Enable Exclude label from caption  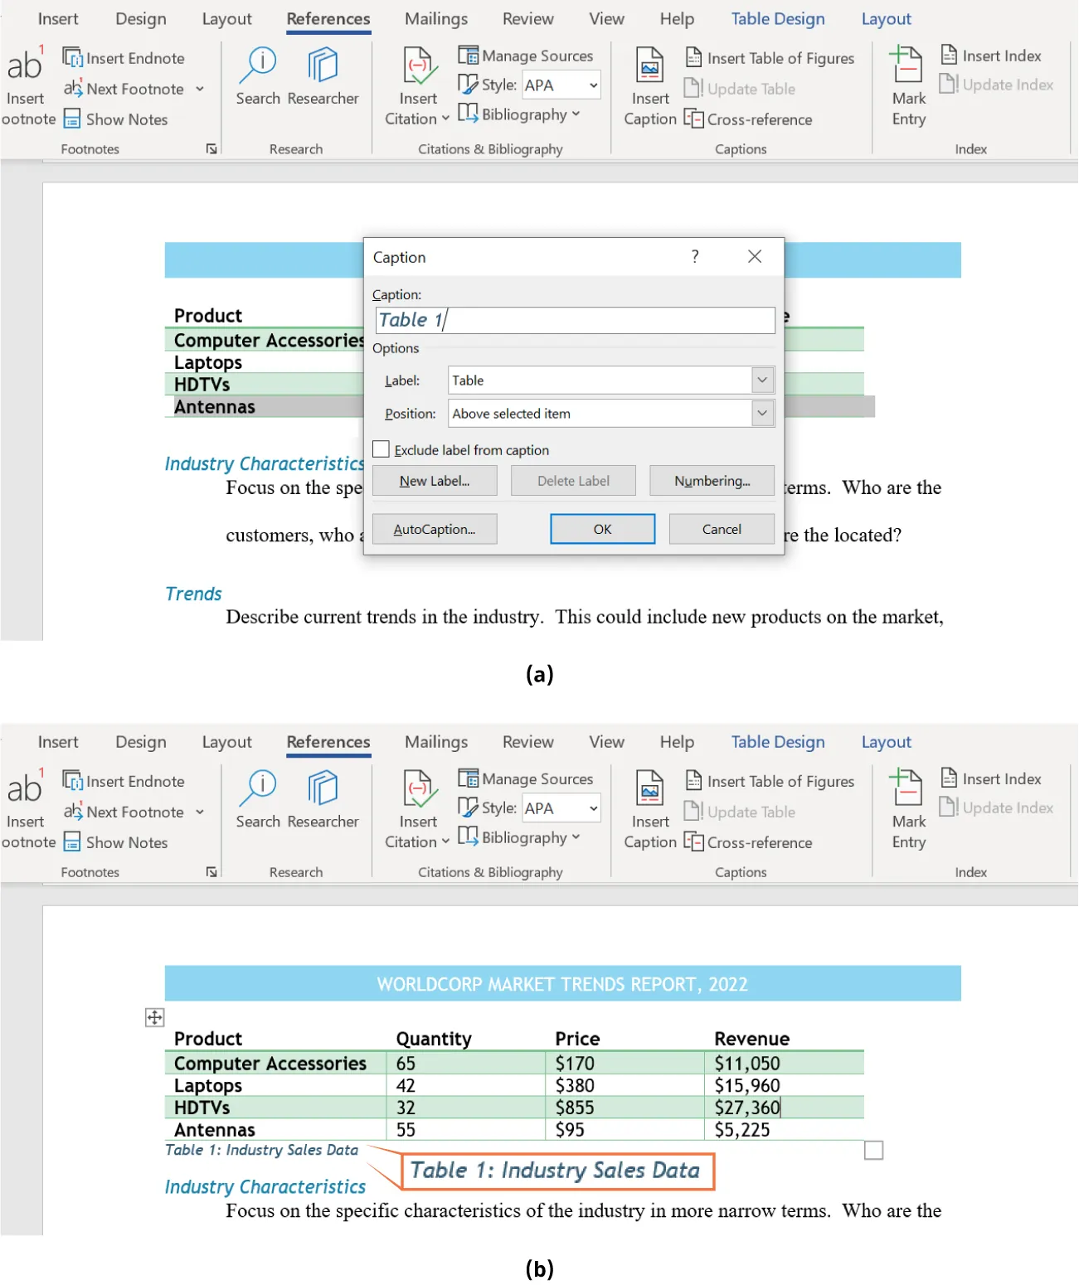[382, 449]
